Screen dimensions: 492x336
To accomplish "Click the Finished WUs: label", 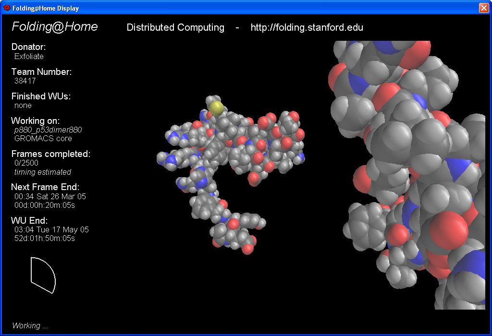I will point(41,96).
